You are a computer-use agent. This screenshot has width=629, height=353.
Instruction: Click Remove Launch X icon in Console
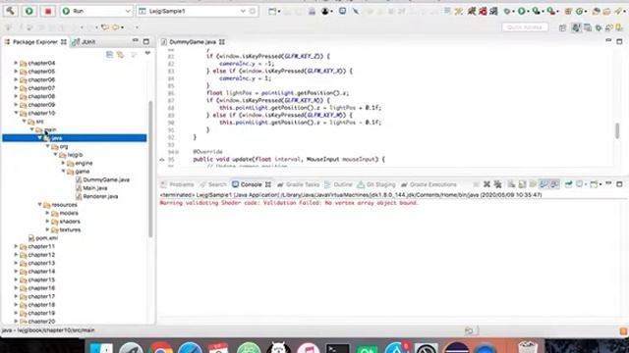(x=486, y=184)
